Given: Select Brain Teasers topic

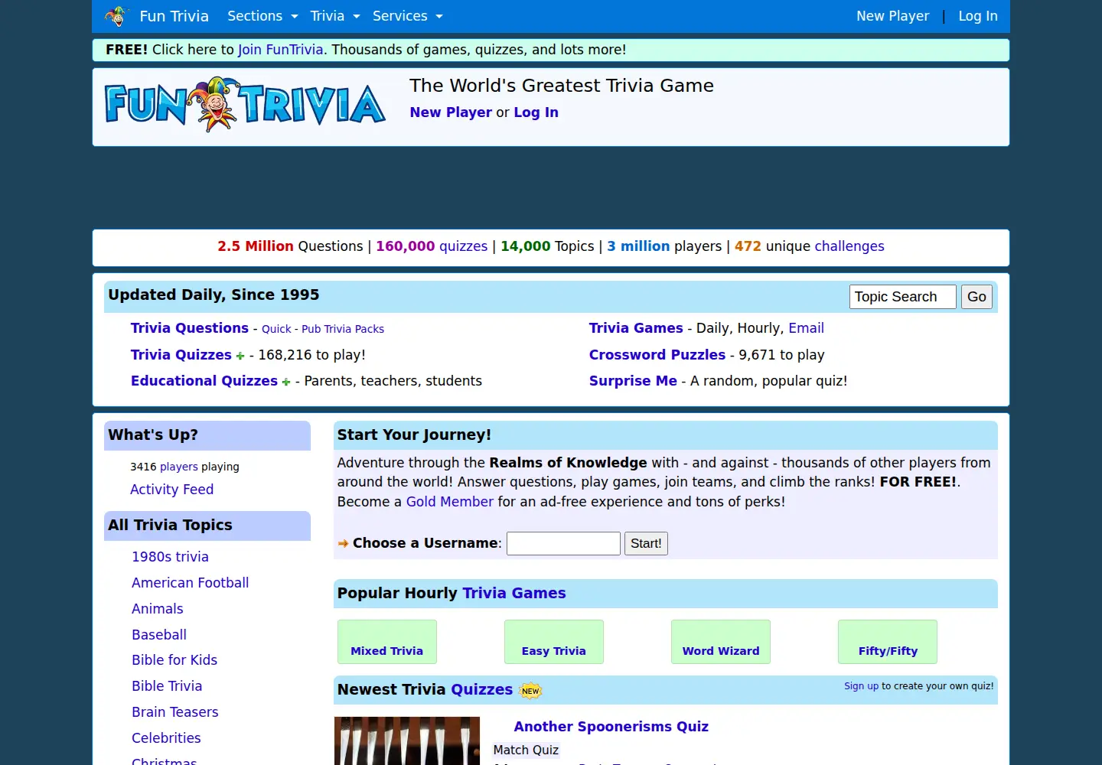Looking at the screenshot, I should [x=174, y=712].
